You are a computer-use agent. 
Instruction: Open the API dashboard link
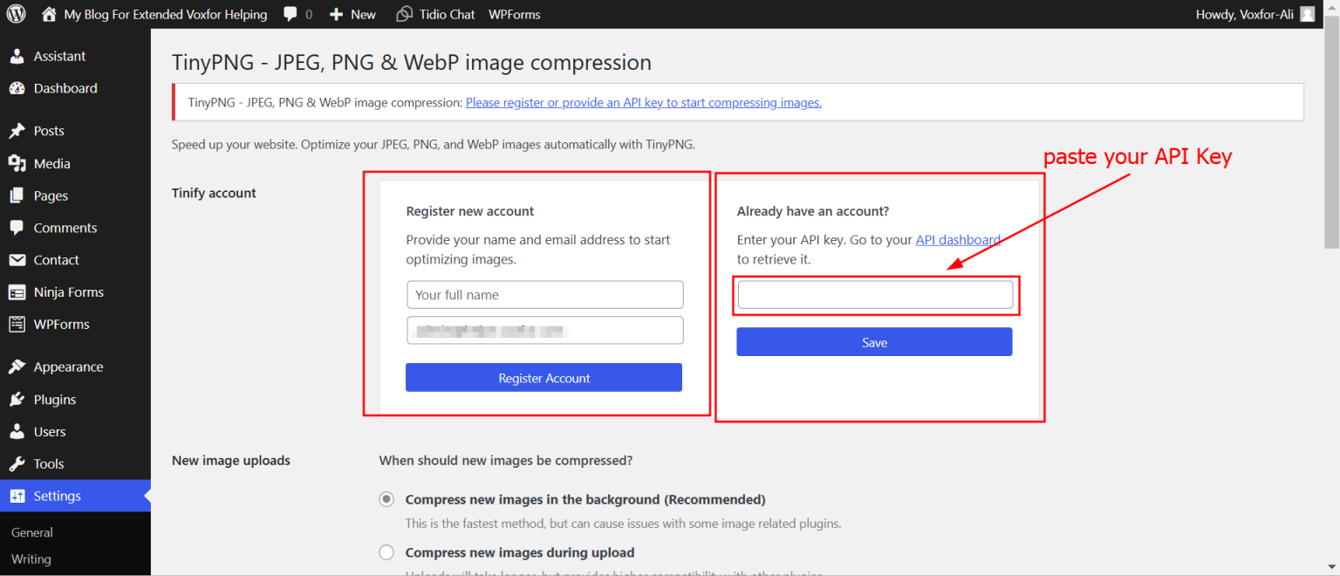point(958,239)
